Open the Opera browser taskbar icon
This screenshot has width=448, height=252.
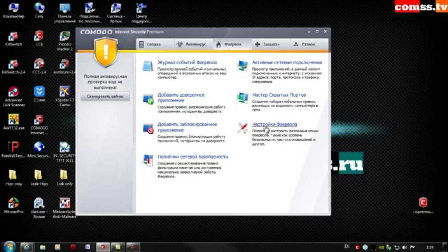click(72, 247)
